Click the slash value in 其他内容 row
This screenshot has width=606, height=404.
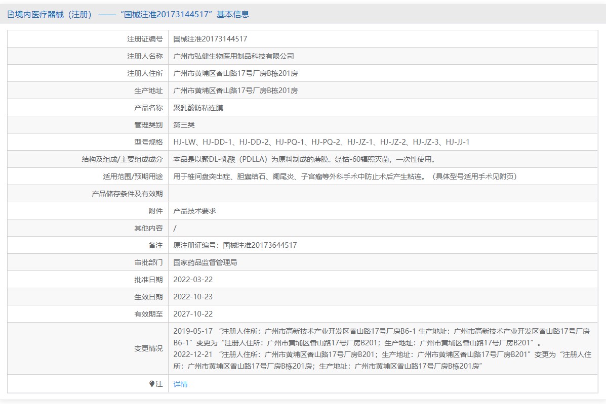(x=175, y=229)
